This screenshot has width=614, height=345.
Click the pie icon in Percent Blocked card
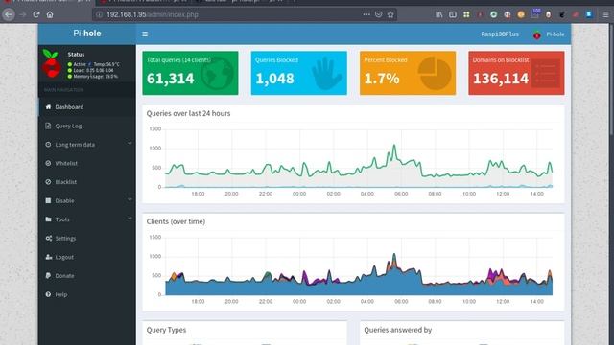point(435,73)
